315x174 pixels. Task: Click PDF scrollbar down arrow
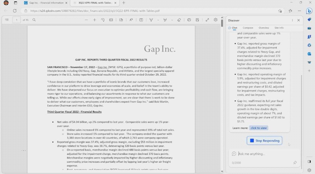tap(222, 171)
